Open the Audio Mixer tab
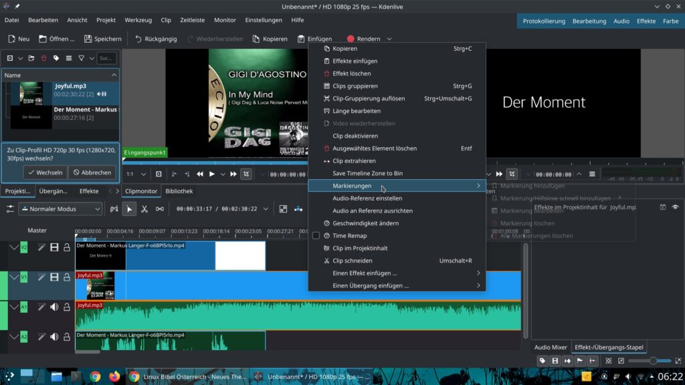 pyautogui.click(x=551, y=348)
